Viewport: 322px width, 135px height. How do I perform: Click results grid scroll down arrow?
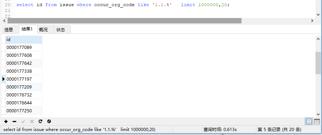click(318, 114)
